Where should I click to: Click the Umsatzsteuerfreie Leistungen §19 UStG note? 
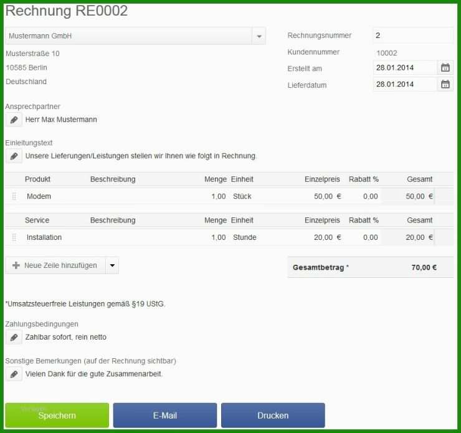click(x=85, y=304)
